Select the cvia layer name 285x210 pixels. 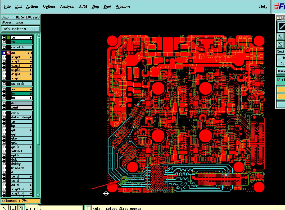tap(21, 113)
